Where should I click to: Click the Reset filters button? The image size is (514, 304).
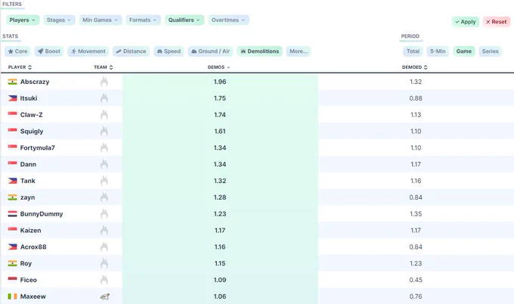tap(497, 22)
